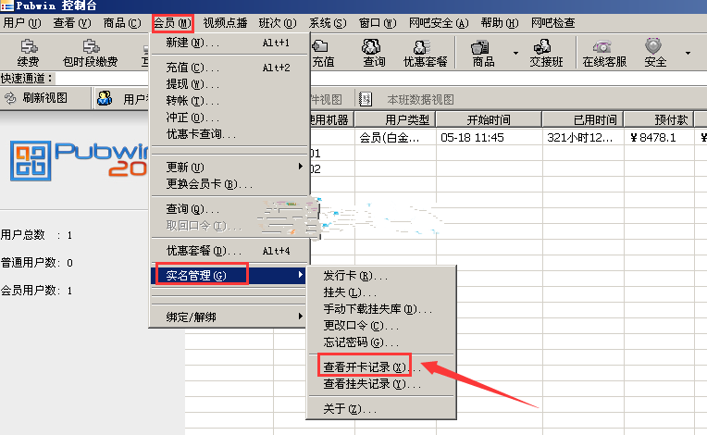Launch 在线客服 online support icon

point(604,52)
